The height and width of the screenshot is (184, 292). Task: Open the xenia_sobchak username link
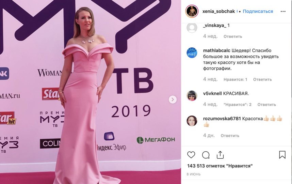pos(218,11)
